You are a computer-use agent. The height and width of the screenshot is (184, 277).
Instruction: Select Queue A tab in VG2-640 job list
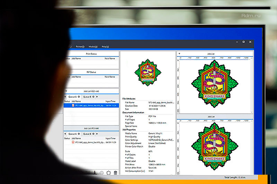pos(72,97)
